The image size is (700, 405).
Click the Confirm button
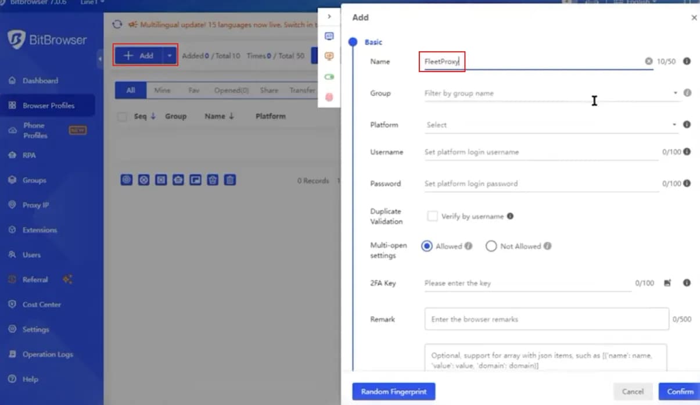click(680, 392)
